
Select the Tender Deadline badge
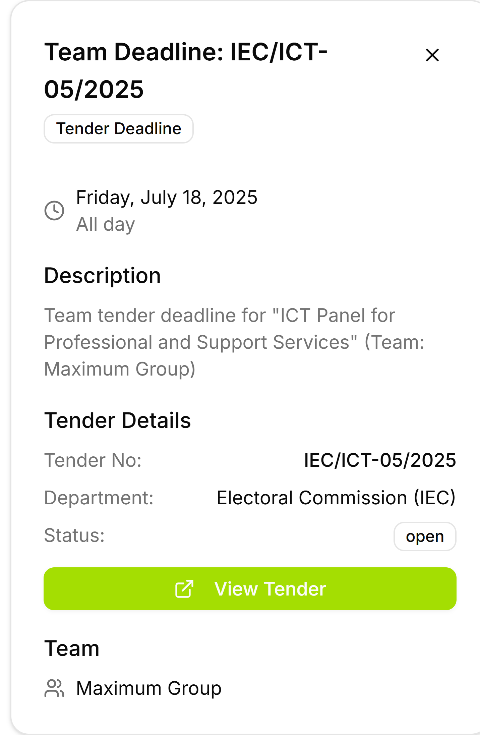[x=119, y=129]
